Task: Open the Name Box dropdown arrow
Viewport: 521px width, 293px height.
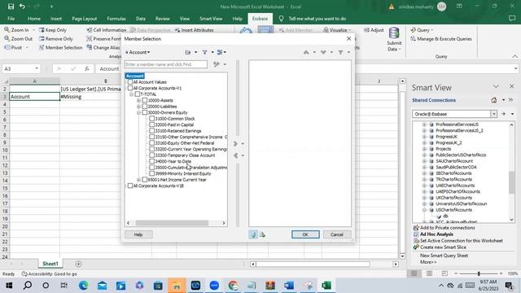Action: tap(37, 68)
